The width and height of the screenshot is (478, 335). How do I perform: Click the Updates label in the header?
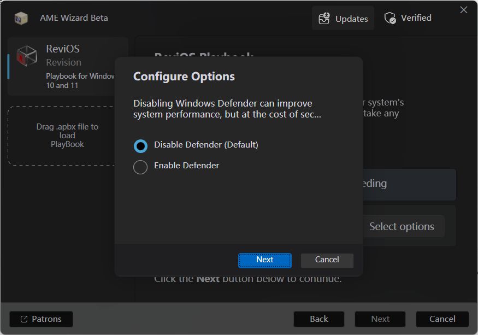point(351,19)
